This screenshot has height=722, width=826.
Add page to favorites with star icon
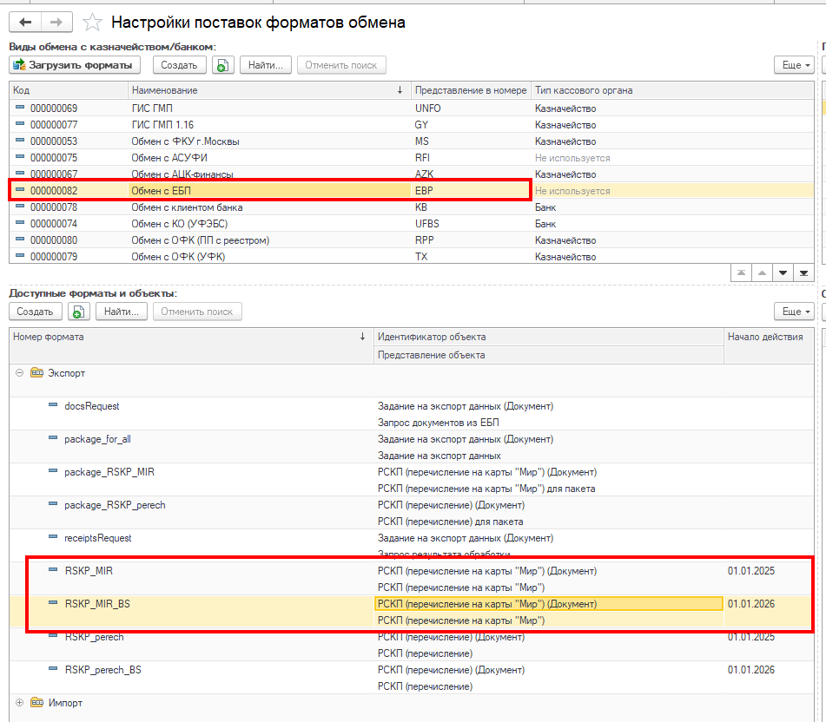click(x=92, y=22)
